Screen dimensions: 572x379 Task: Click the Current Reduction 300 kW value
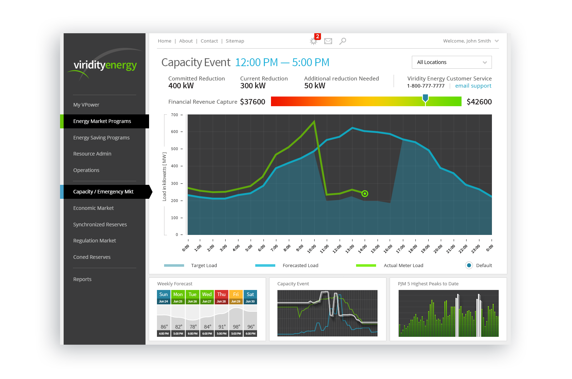[253, 86]
